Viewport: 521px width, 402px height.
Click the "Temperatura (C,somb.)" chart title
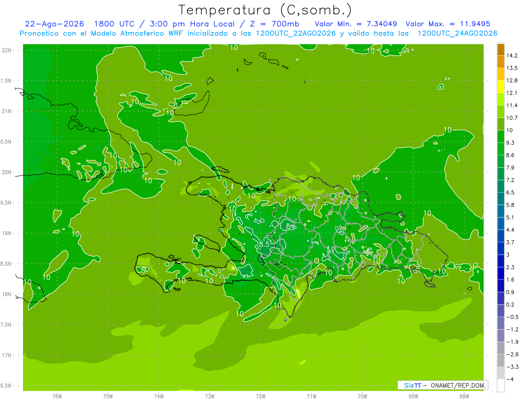(265, 10)
